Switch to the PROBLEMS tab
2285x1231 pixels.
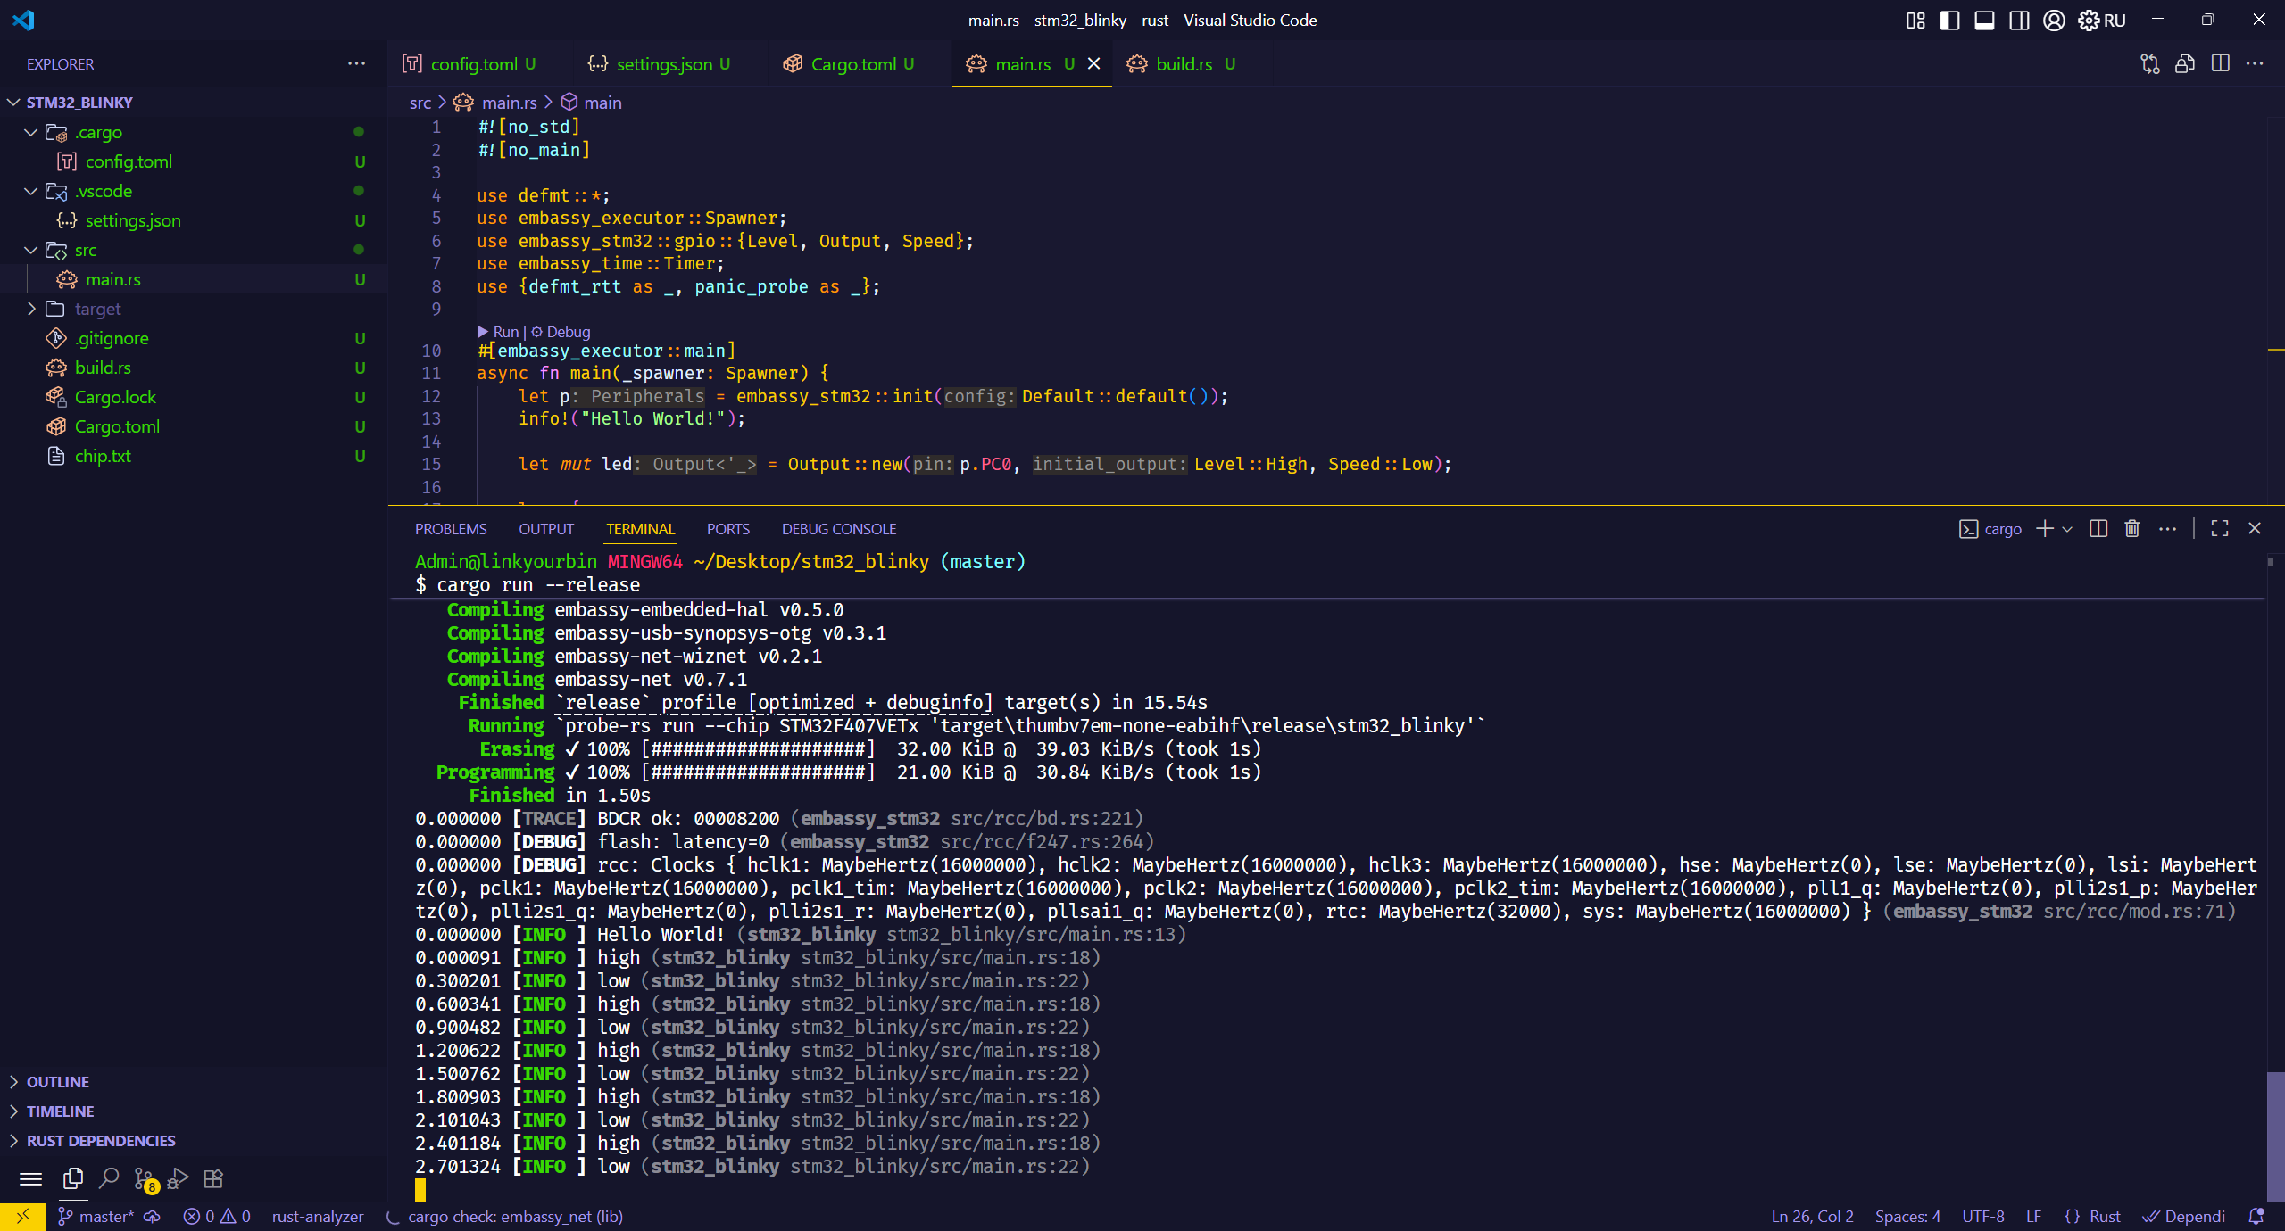click(x=451, y=529)
